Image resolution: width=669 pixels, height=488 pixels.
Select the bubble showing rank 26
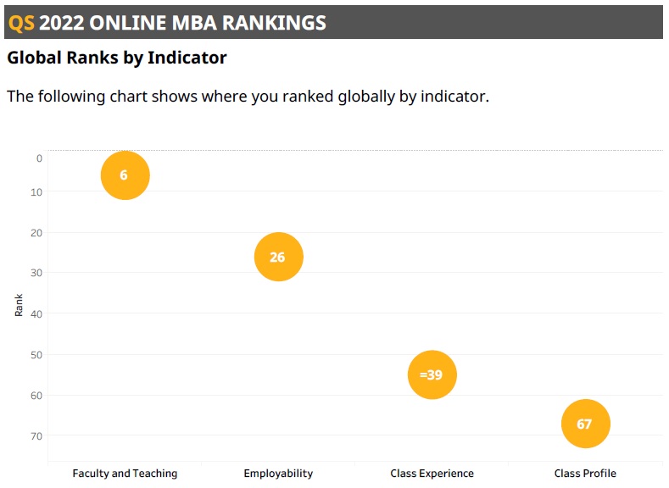(x=279, y=257)
